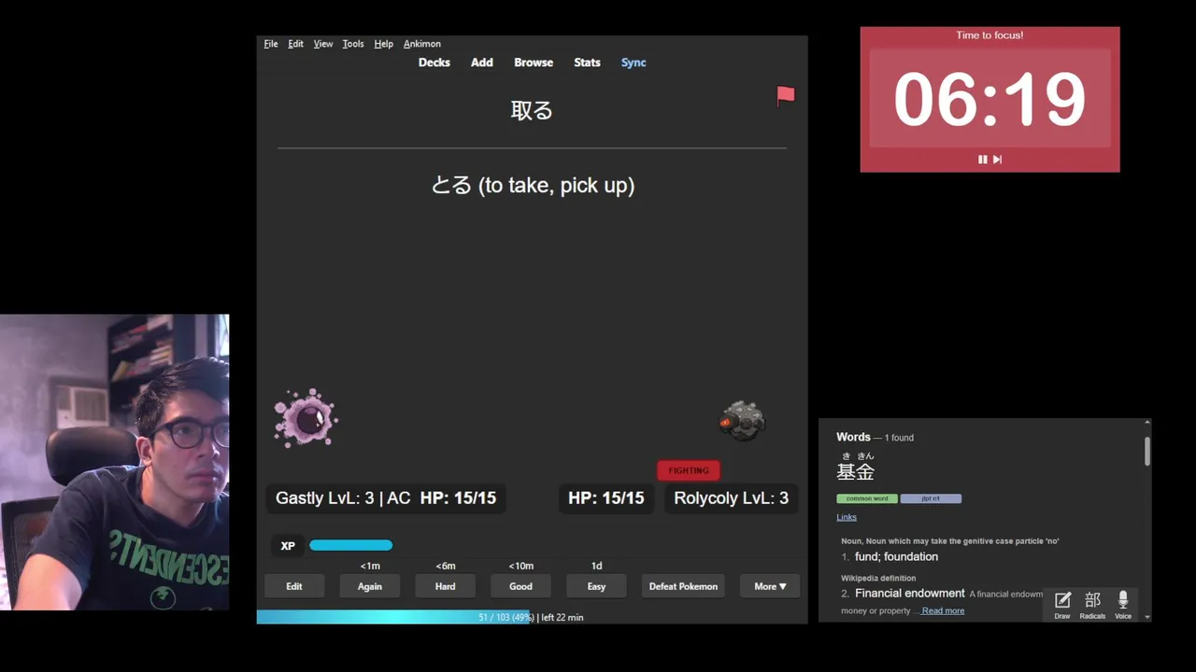Open the Ankimon menu
This screenshot has height=672, width=1196.
click(422, 44)
